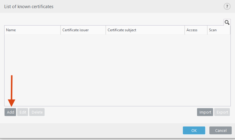The height and width of the screenshot is (140, 235).
Task: Click the "List of known certificates" title
Action: point(29,6)
